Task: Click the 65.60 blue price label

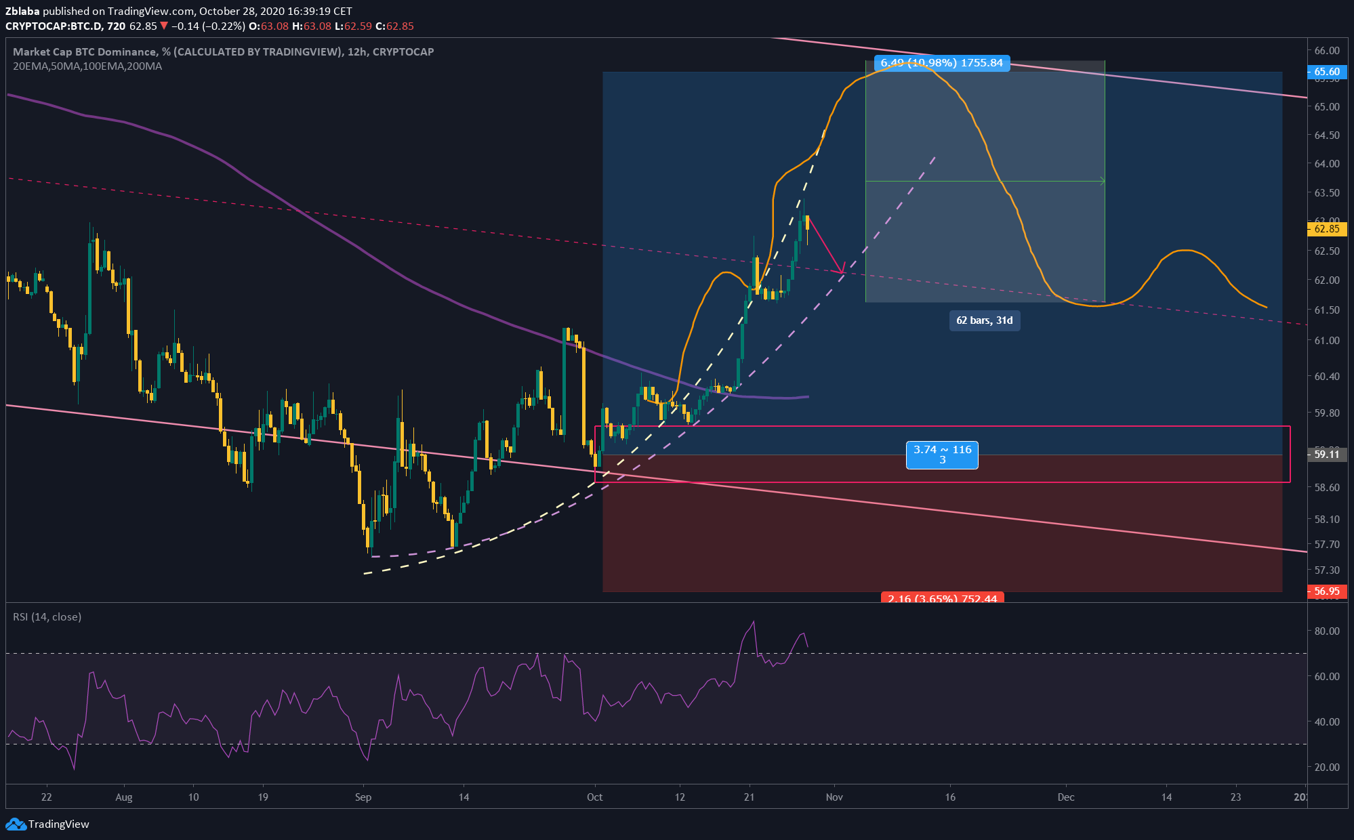Action: click(x=1326, y=72)
